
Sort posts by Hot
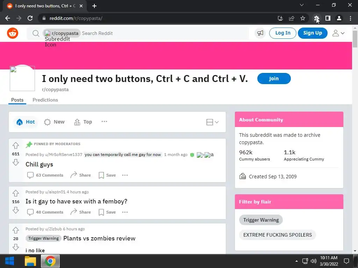tap(26, 122)
